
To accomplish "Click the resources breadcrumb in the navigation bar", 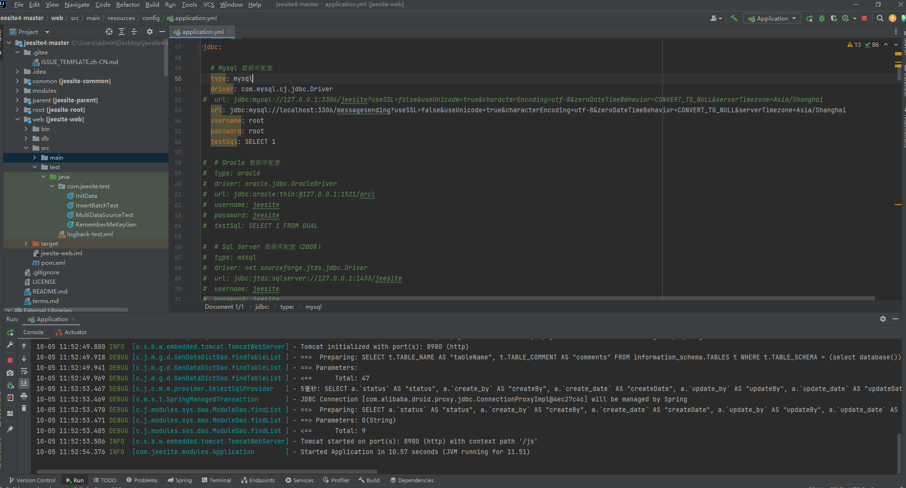I will tap(121, 18).
